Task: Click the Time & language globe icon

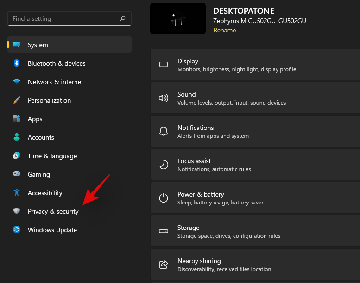Action: [17, 156]
